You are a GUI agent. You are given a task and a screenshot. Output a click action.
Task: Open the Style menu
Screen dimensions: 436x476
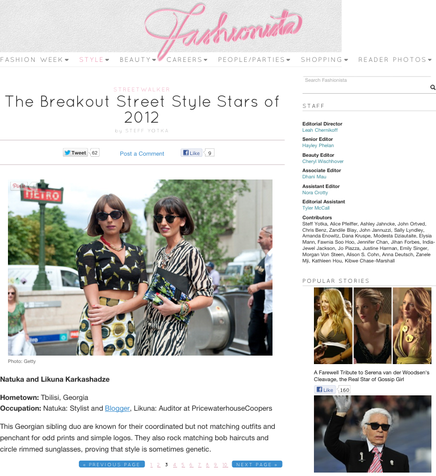click(94, 60)
